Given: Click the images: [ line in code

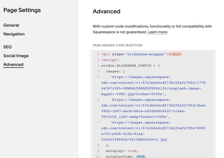Looking at the screenshot, I should tap(115, 71).
